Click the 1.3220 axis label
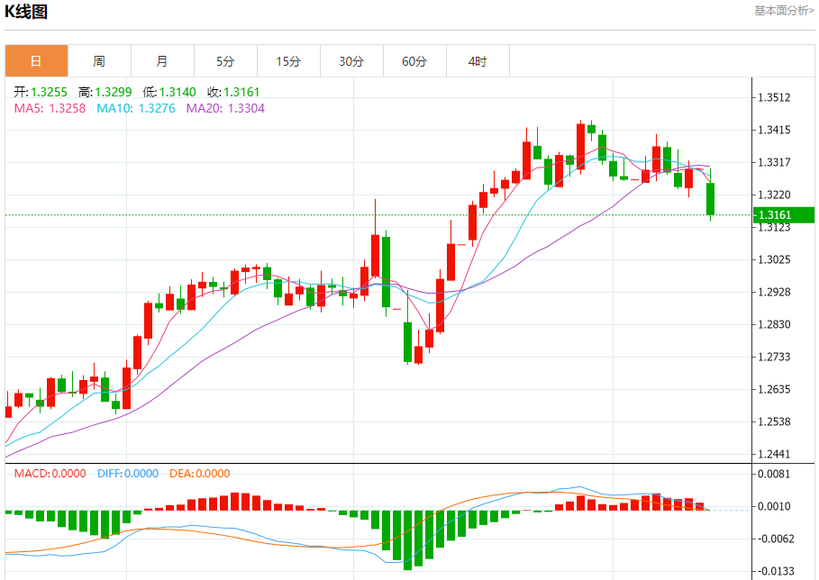The height and width of the screenshot is (580, 819). click(x=774, y=195)
